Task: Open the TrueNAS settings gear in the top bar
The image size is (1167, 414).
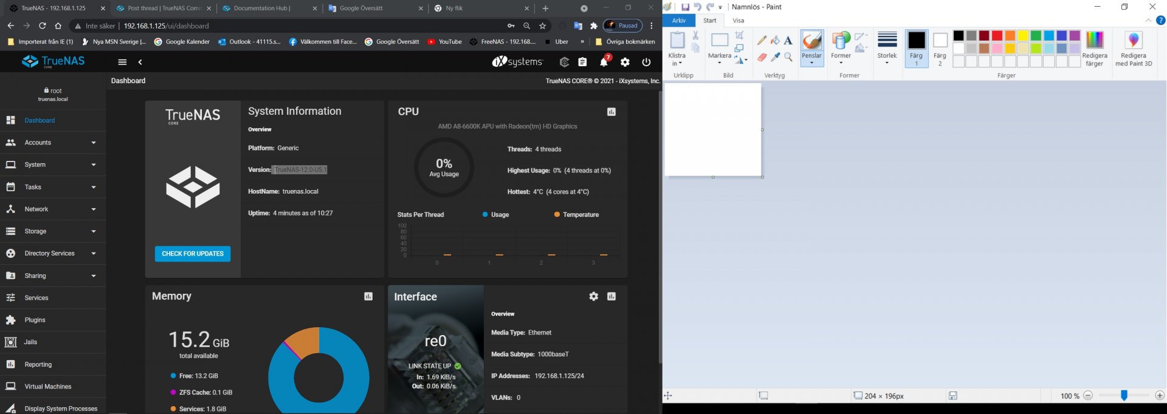Action: [625, 62]
